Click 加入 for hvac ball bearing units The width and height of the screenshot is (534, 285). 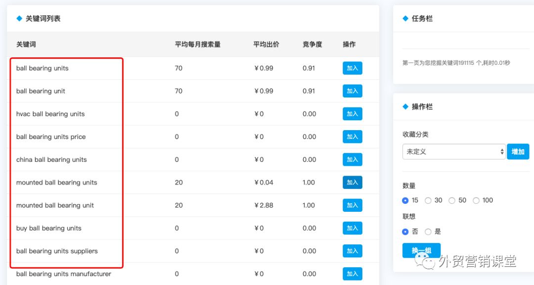(352, 113)
